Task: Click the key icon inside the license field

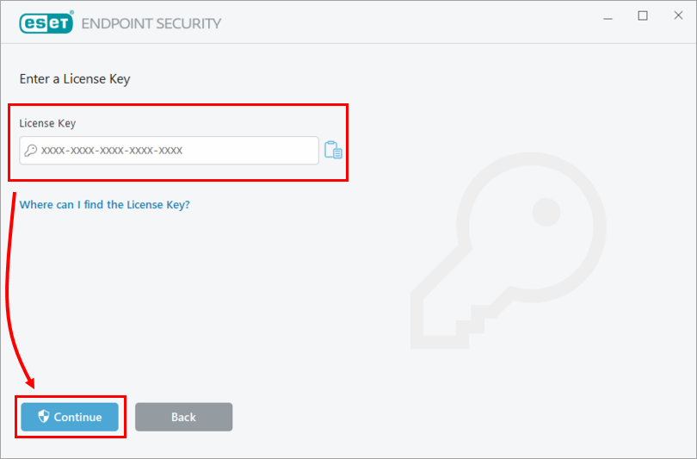Action: click(x=30, y=151)
